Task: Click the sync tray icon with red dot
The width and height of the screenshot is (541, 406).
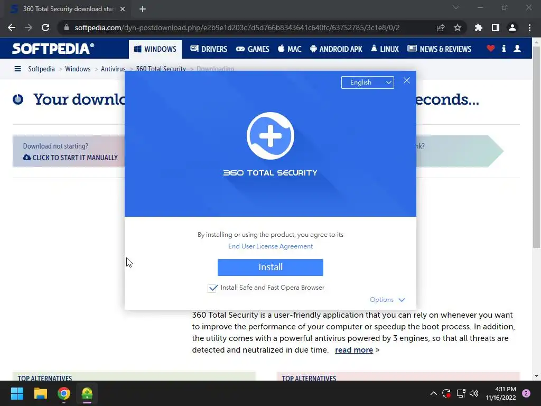Action: coord(446,393)
